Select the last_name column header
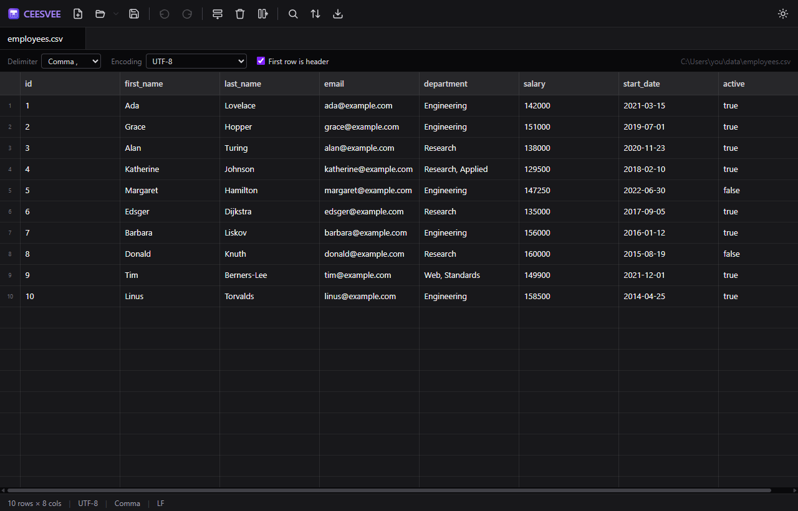 pos(269,84)
